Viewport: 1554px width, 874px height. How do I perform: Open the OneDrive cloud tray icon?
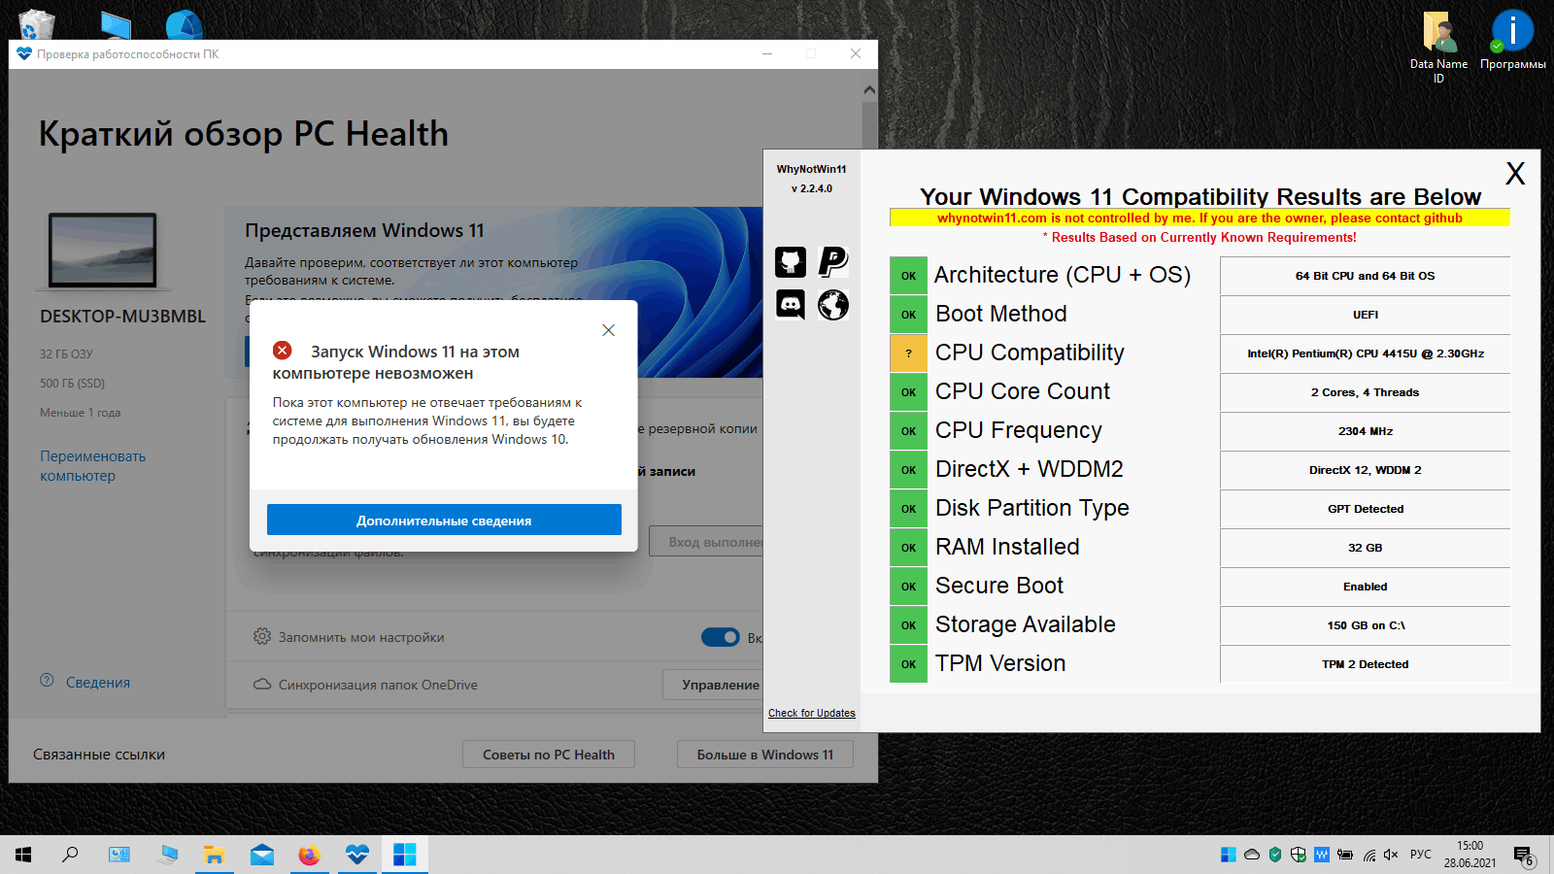coord(1252,855)
